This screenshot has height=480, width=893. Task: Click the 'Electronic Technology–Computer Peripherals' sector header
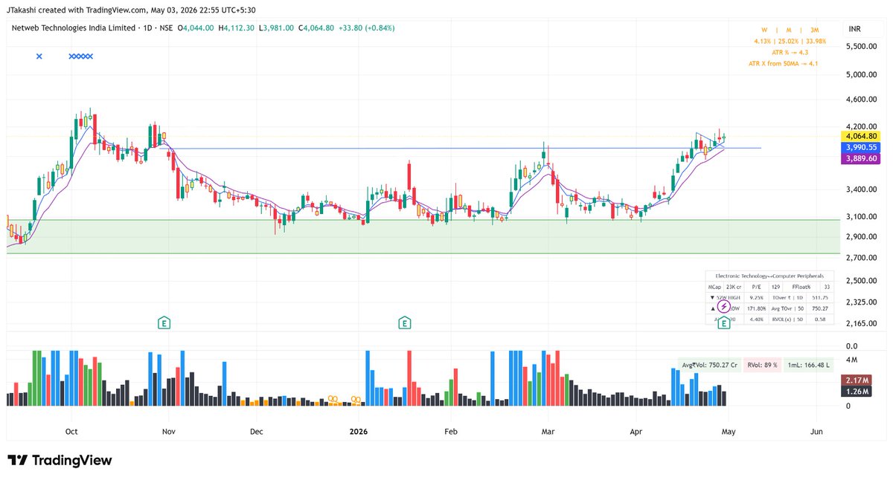click(769, 276)
